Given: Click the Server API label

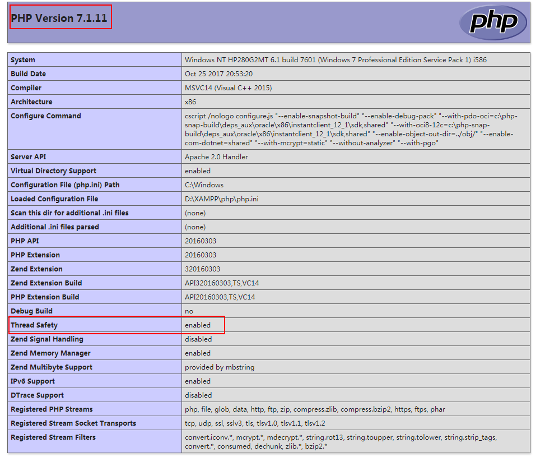Looking at the screenshot, I should click(x=28, y=157).
